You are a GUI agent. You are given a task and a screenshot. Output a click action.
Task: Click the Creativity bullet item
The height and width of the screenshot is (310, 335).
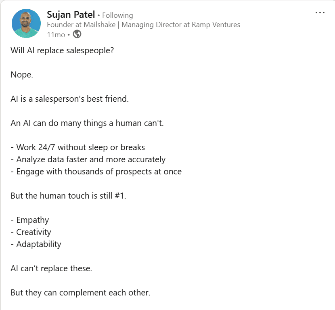(x=31, y=232)
